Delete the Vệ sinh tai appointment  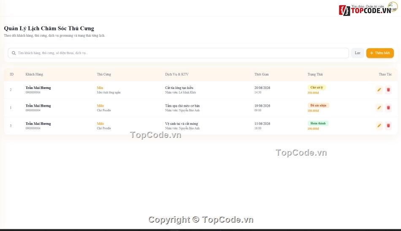388,126
